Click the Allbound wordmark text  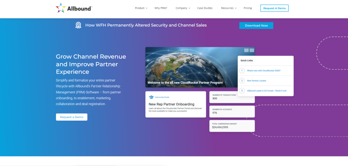[x=79, y=9]
